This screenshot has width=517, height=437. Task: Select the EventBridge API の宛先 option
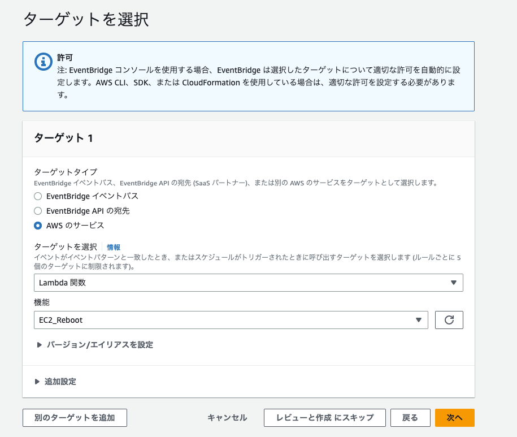(37, 210)
